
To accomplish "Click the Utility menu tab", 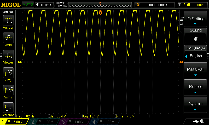I will click(182, 21).
